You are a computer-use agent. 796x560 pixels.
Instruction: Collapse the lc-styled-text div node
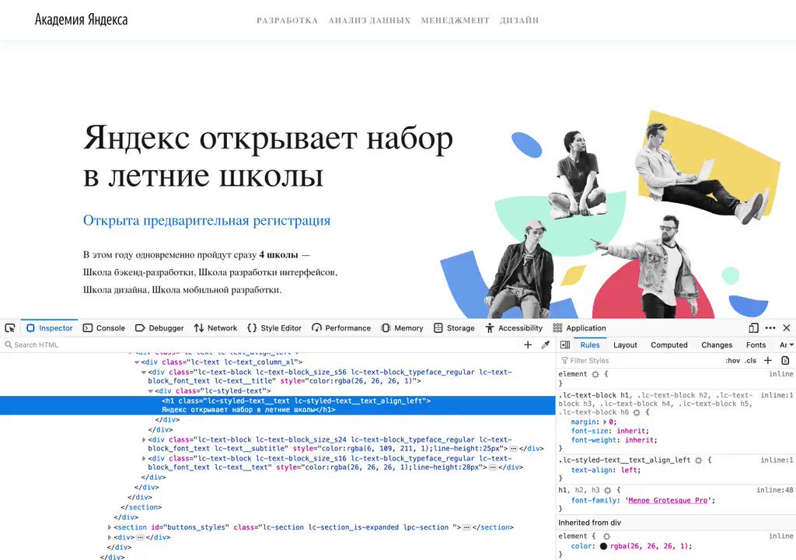coord(150,391)
